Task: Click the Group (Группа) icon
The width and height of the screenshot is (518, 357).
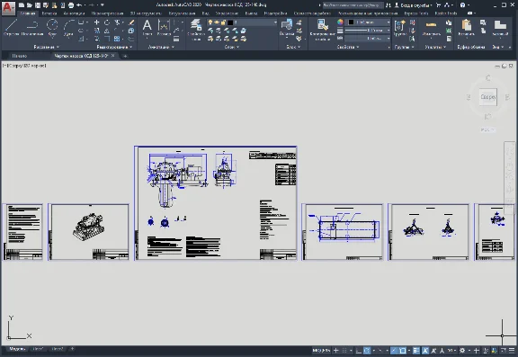Action: click(x=400, y=27)
